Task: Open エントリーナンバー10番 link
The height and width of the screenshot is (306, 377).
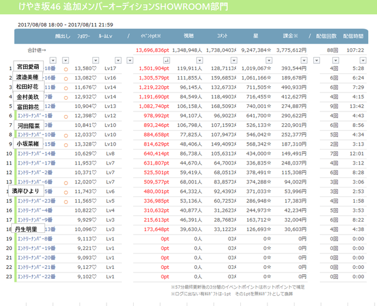Action: point(37,134)
